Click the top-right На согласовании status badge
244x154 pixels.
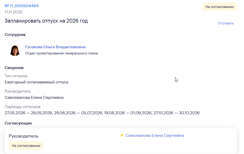(219, 7)
